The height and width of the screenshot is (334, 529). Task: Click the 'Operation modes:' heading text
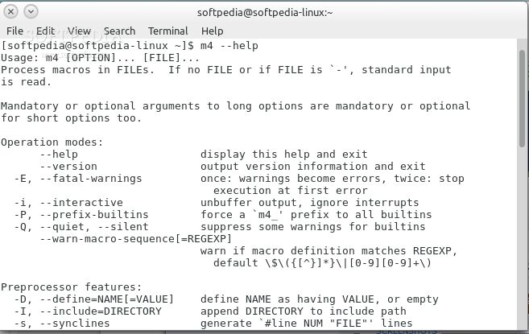[x=52, y=142]
